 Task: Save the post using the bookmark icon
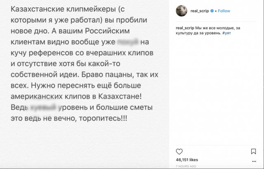(253, 151)
